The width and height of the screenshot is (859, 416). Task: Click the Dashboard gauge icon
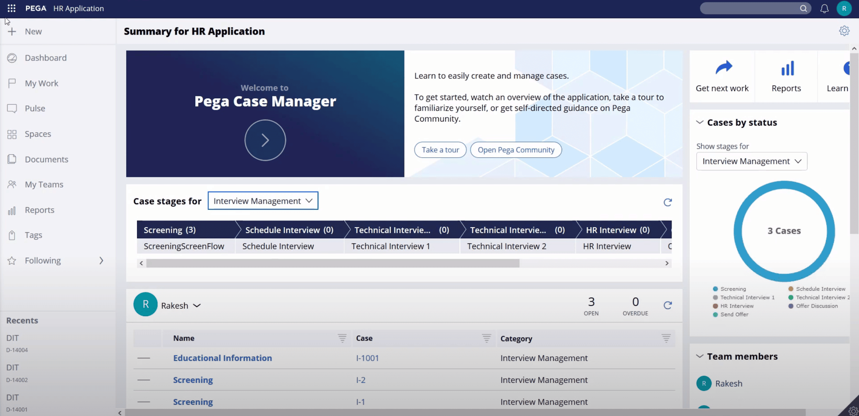[x=12, y=58]
